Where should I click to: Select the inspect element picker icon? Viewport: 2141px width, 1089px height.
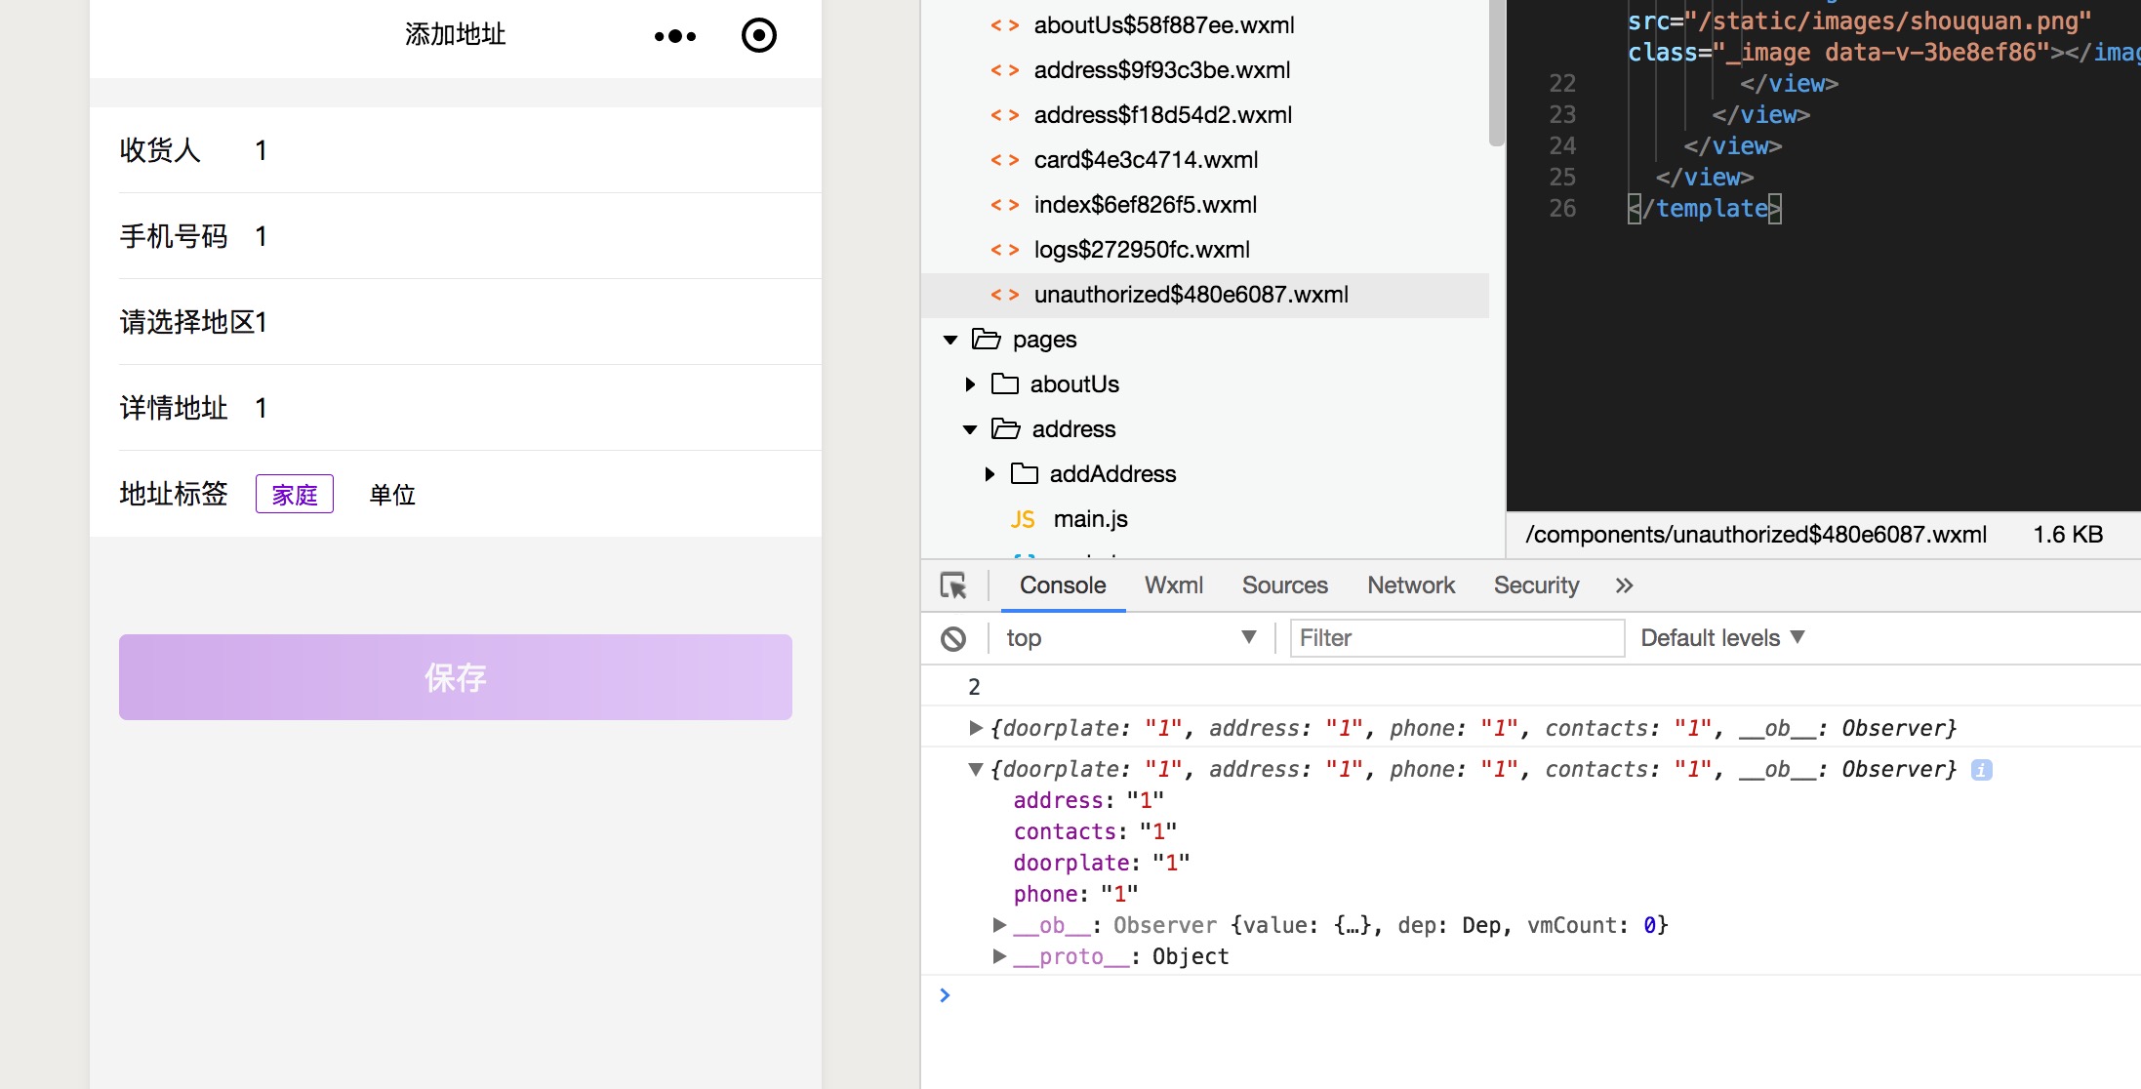tap(953, 585)
